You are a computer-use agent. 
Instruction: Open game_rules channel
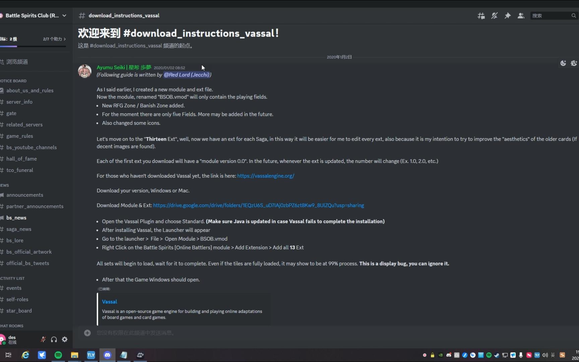pos(20,136)
